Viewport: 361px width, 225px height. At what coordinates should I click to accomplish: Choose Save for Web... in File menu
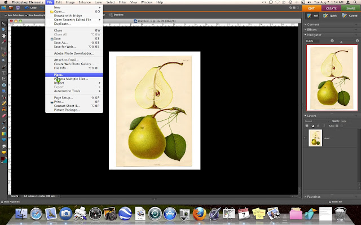click(x=74, y=47)
